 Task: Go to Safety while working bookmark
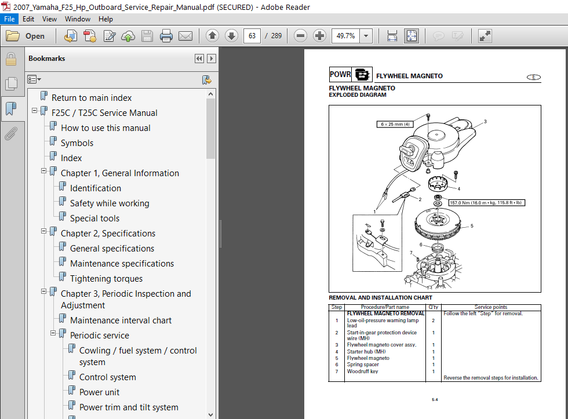[110, 203]
